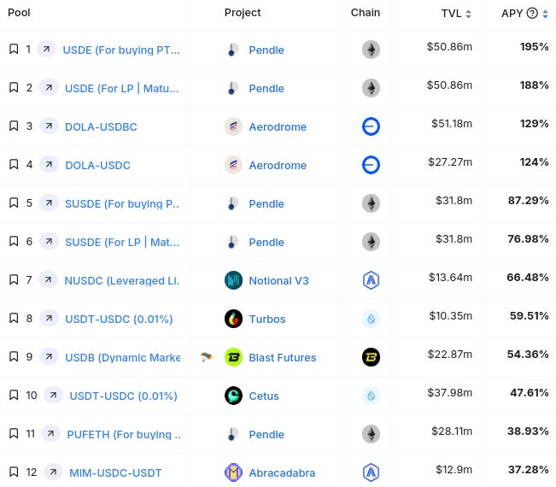Image resolution: width=556 pixels, height=487 pixels.
Task: Bookmark pool row 6 SUSDE LP
Action: point(14,241)
